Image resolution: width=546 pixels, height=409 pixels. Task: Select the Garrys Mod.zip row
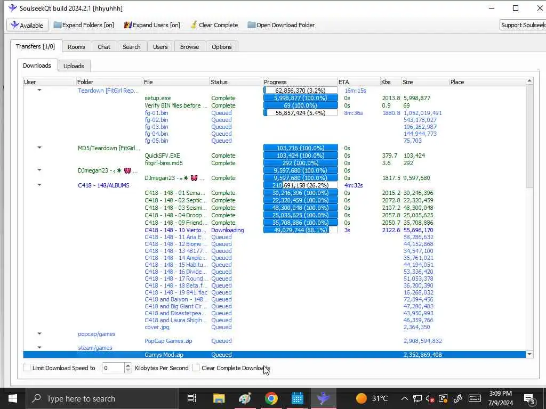(275, 355)
